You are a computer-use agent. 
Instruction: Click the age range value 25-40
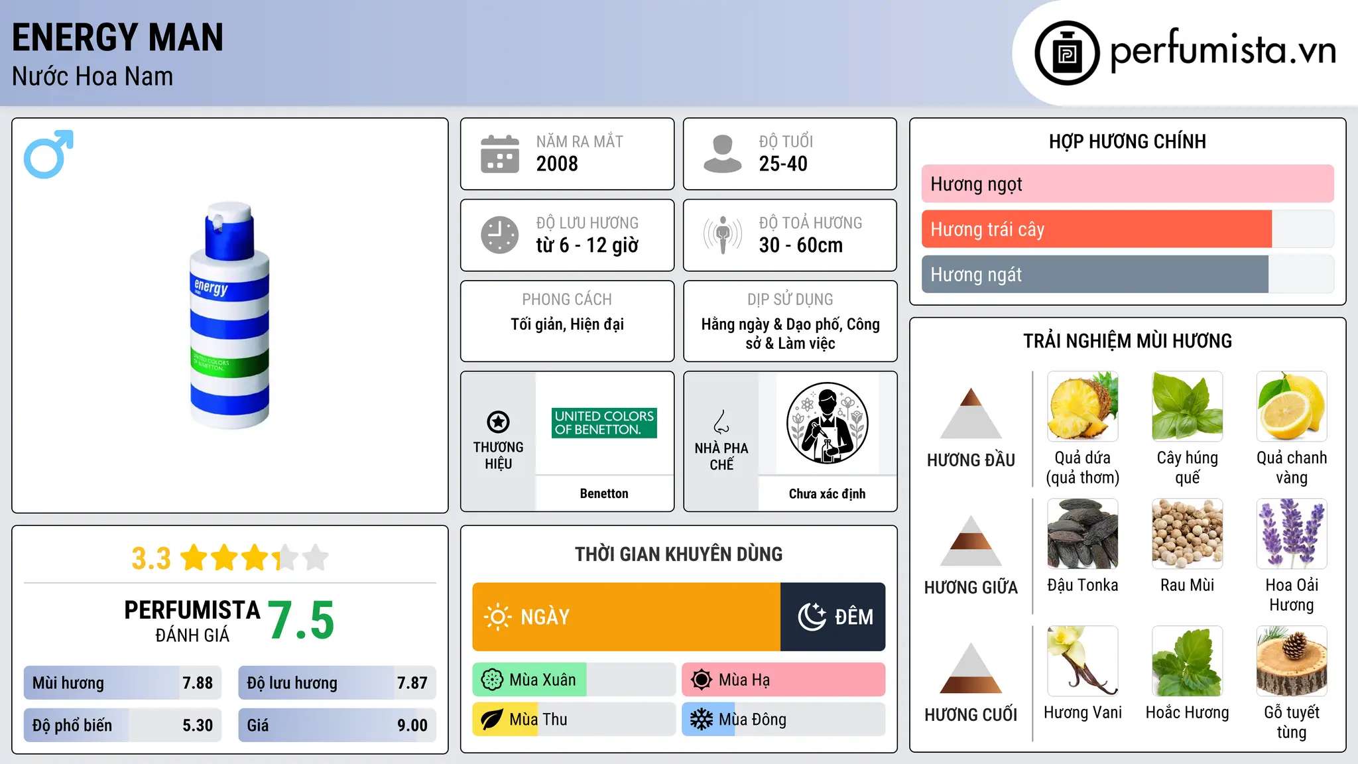[x=783, y=164]
